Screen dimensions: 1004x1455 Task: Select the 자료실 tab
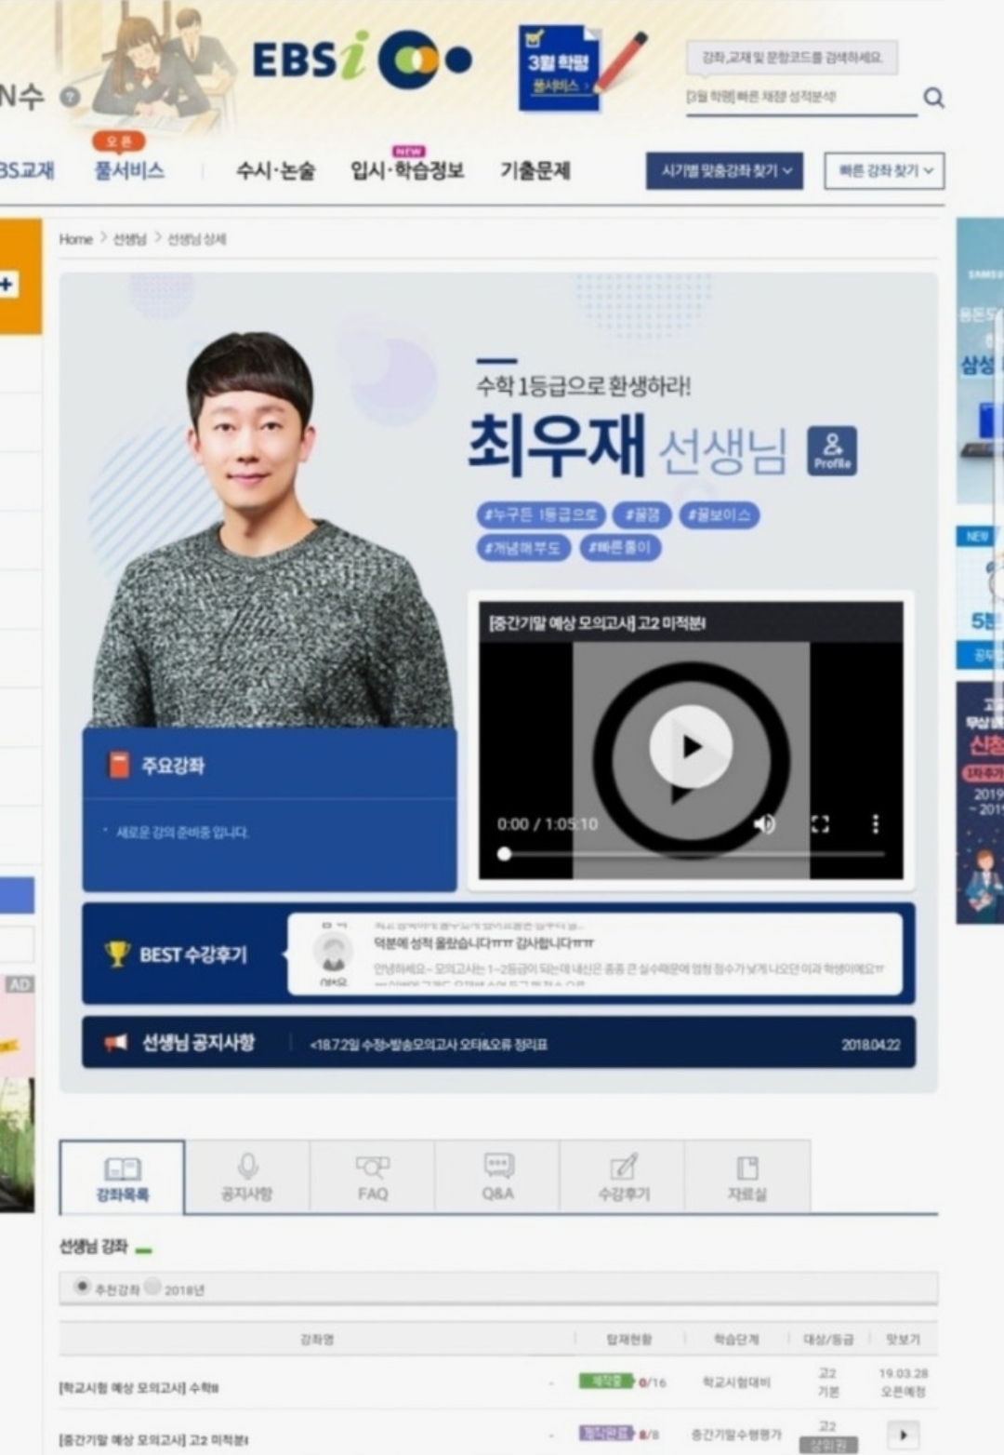click(x=747, y=1178)
